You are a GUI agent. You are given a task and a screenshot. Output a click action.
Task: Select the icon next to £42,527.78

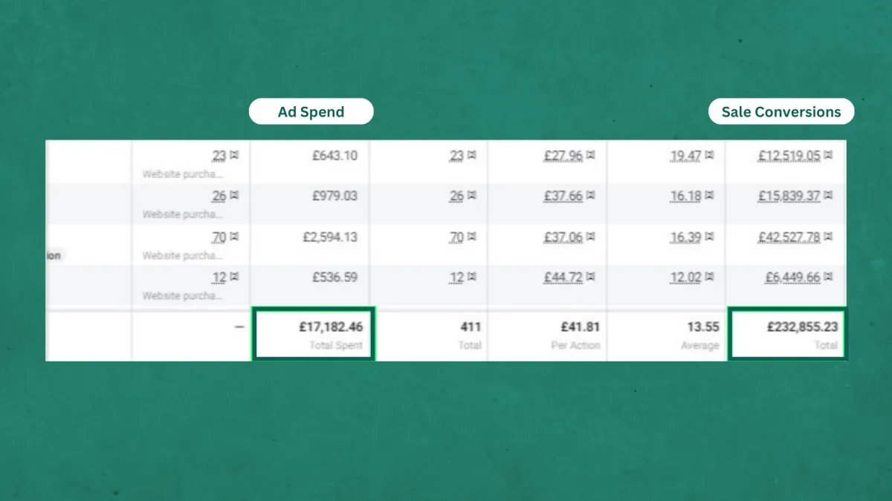tap(828, 237)
